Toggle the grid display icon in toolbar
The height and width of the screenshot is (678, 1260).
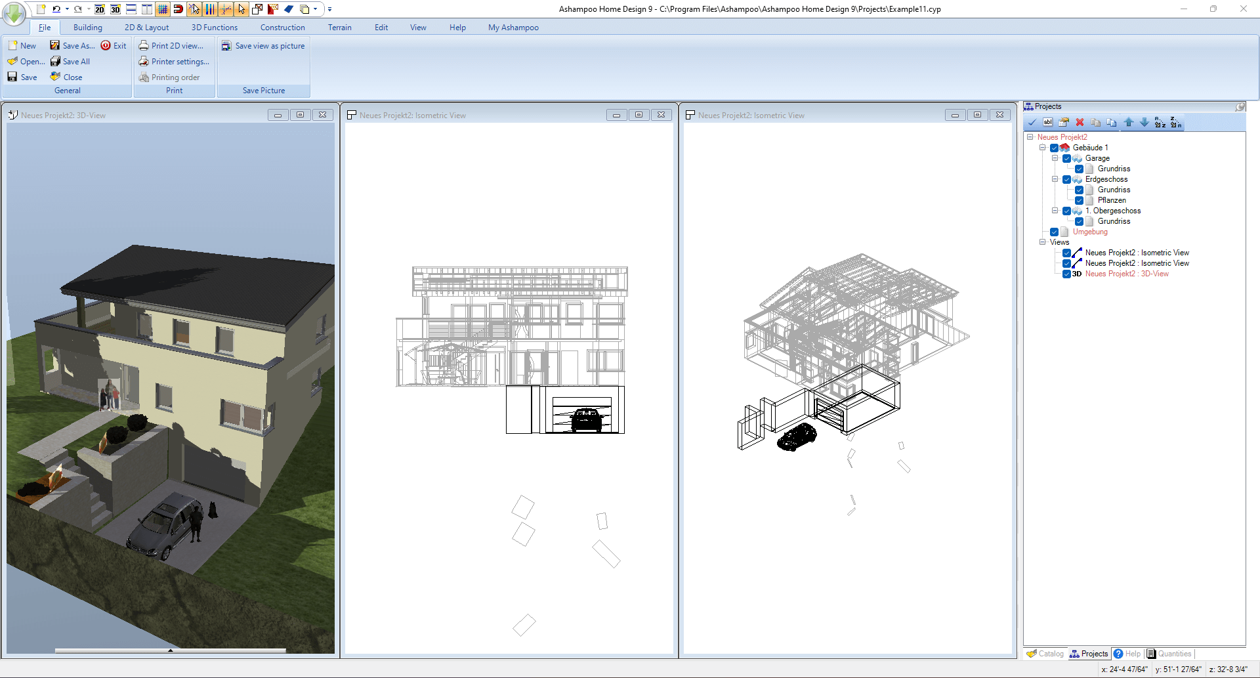[162, 10]
